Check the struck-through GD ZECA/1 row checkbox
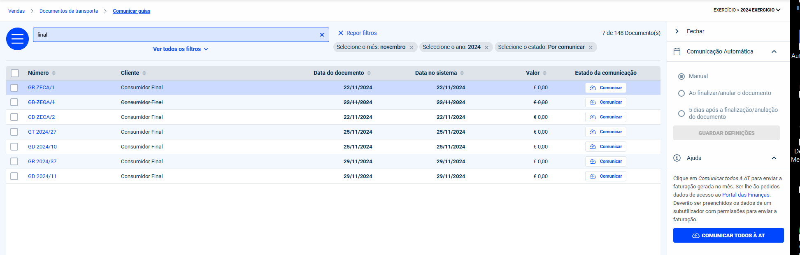Screen dimensions: 800x255 coord(14,102)
